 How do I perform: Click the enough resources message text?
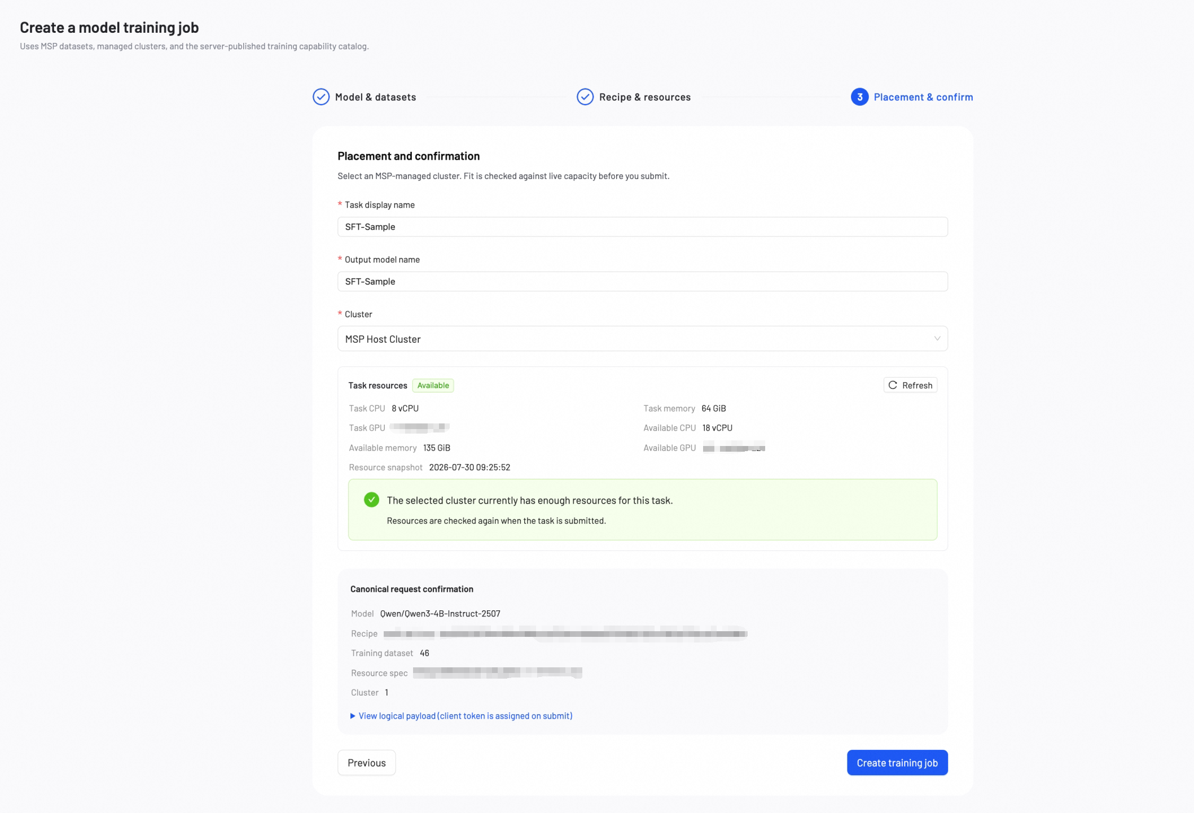click(530, 500)
